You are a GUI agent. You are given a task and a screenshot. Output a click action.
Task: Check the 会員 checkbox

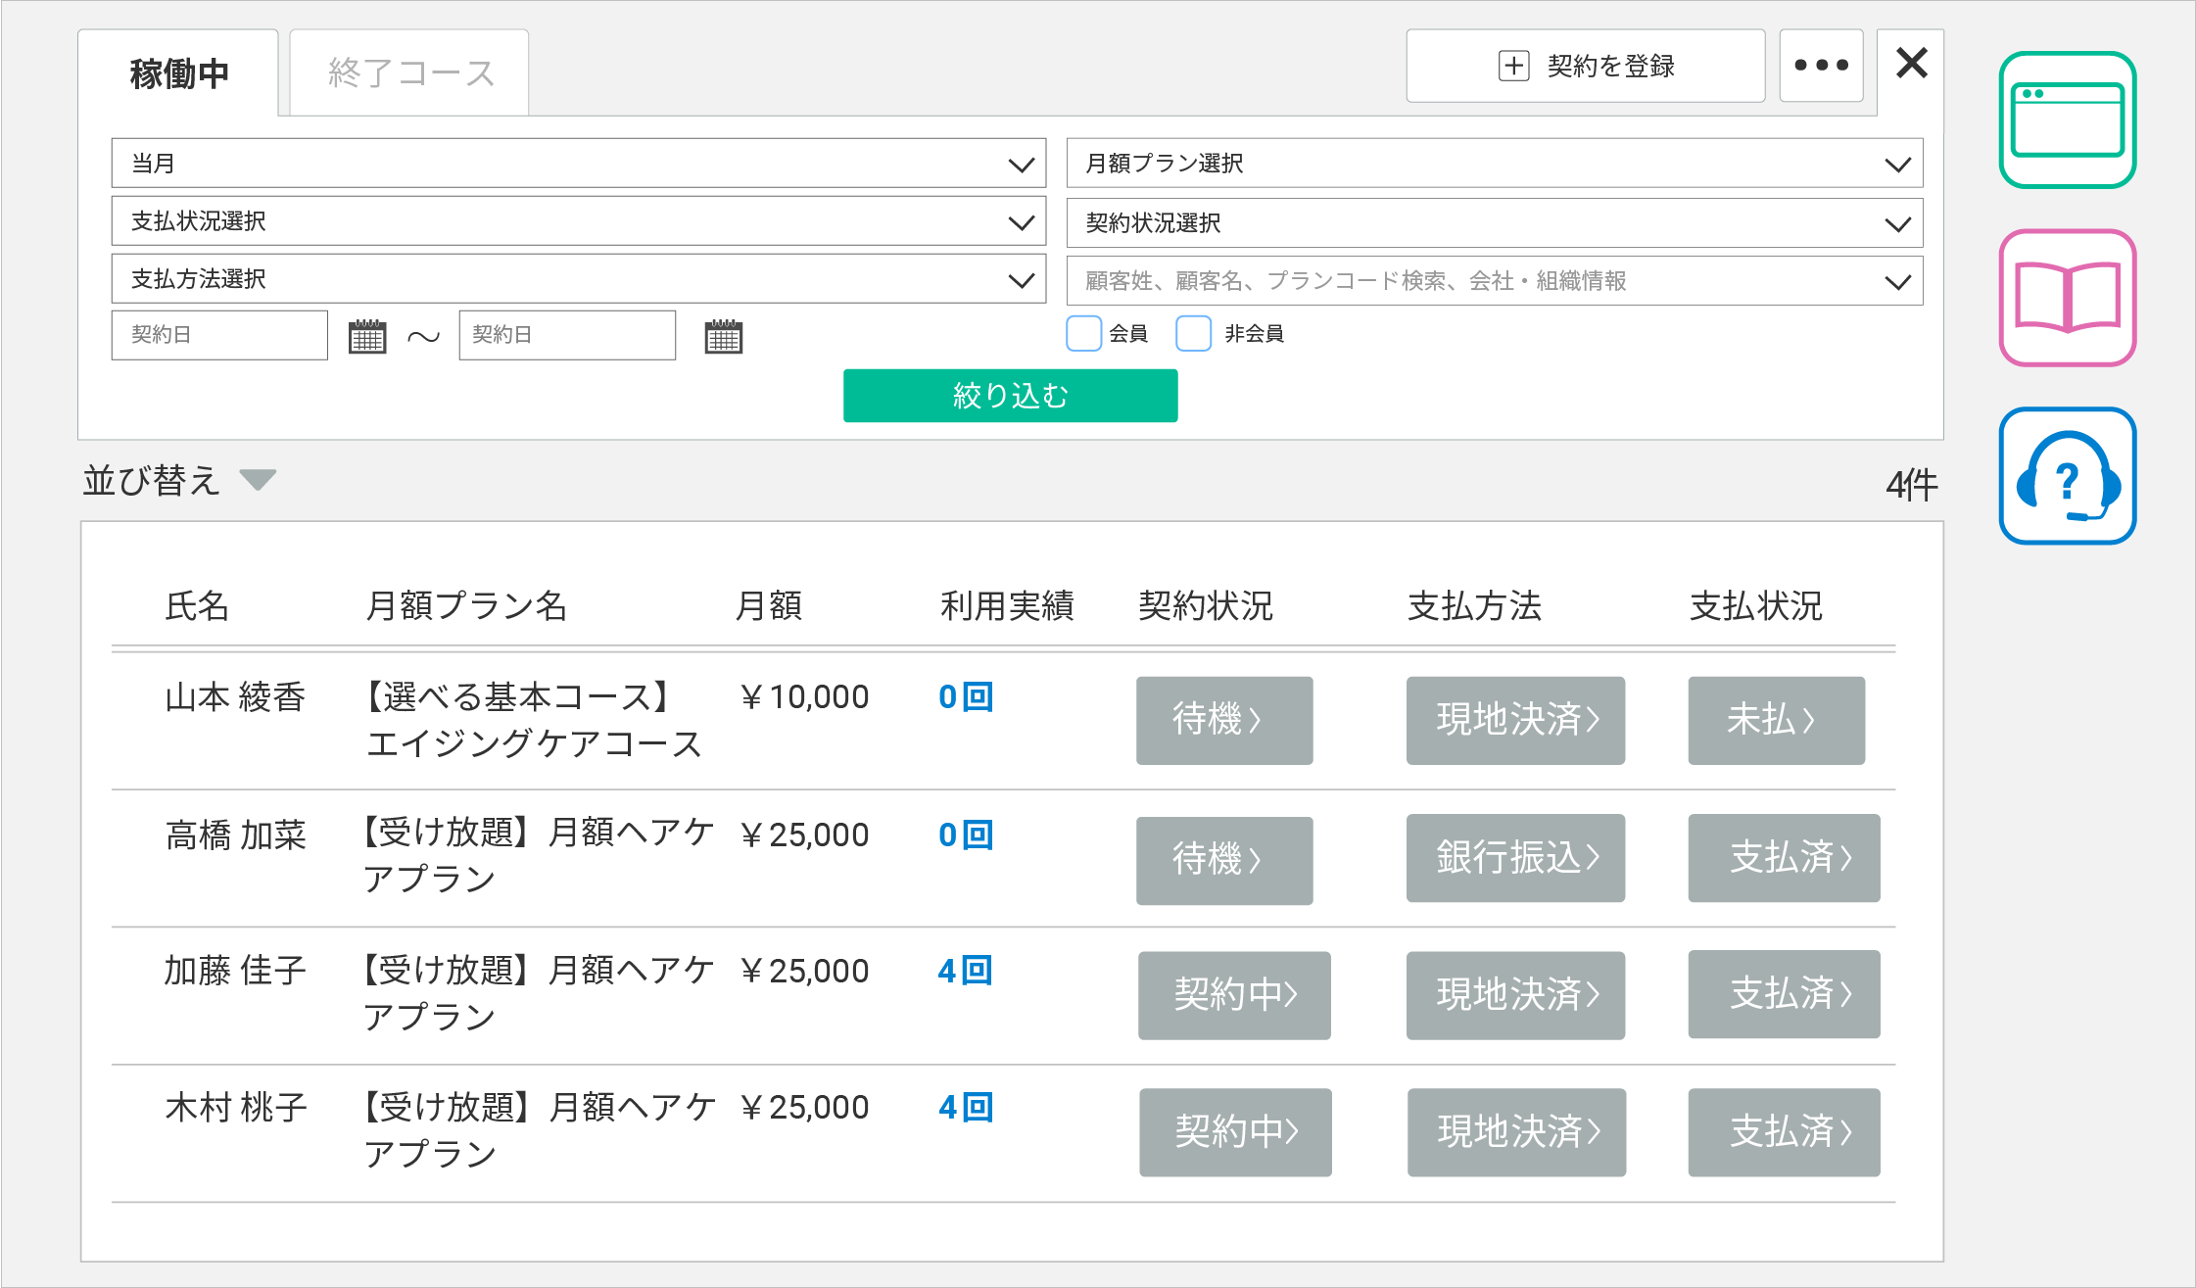point(1083,333)
